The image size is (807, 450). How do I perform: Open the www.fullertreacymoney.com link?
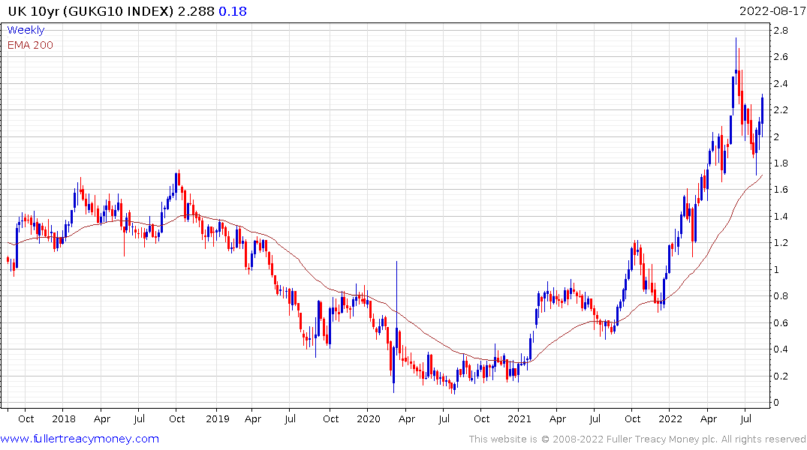pyautogui.click(x=80, y=439)
